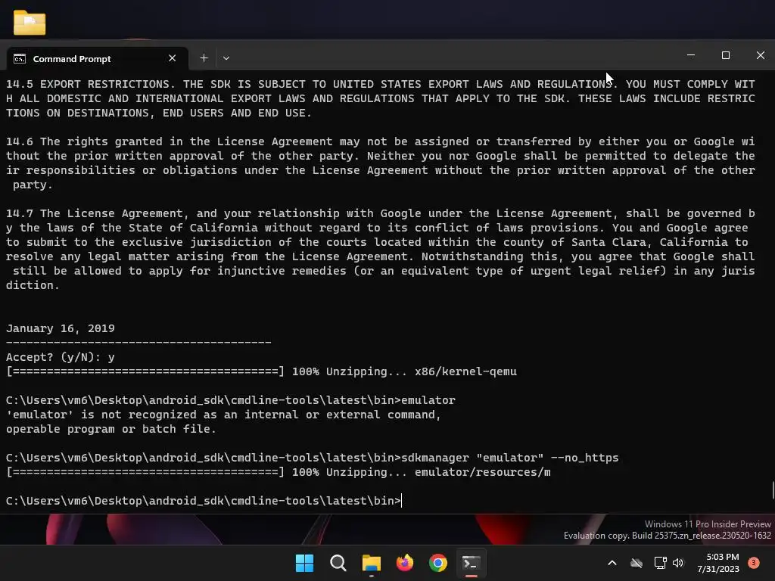This screenshot has width=775, height=581.
Task: Expand the terminal profile dropdown
Action: point(226,58)
